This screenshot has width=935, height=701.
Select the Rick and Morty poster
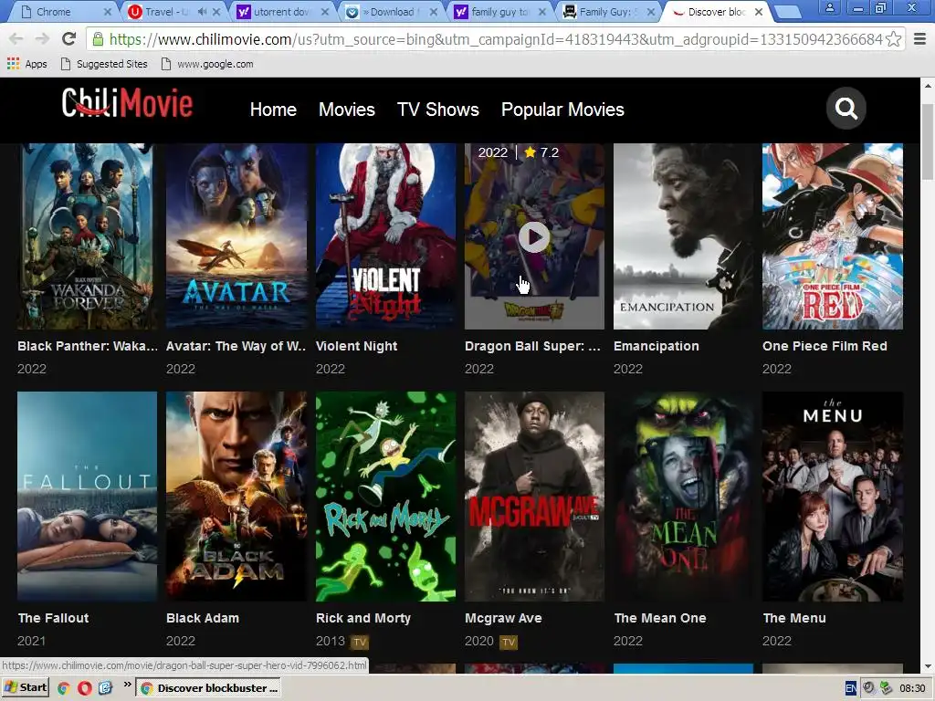click(386, 496)
